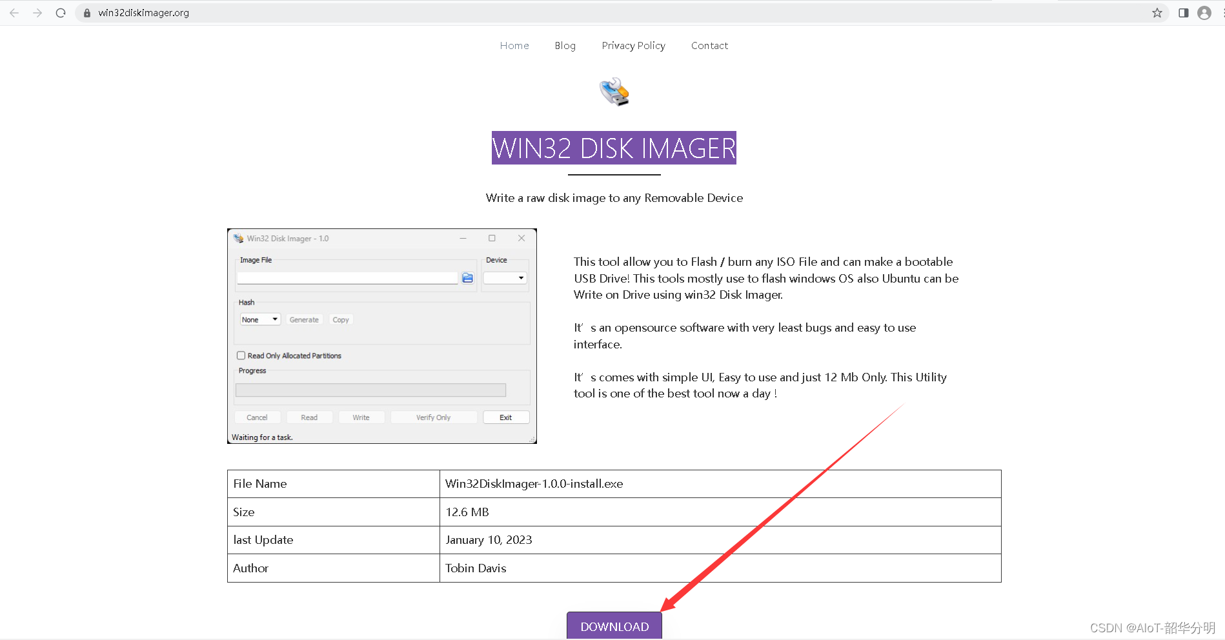Toggle Read Only Allocated Partitions checkbox
The width and height of the screenshot is (1225, 640).
241,355
